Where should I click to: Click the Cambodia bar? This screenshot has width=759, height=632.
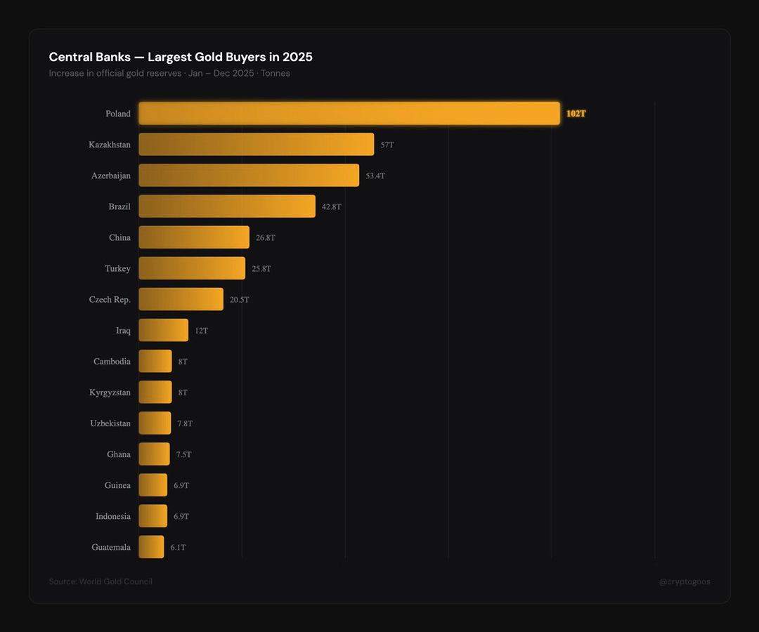155,361
